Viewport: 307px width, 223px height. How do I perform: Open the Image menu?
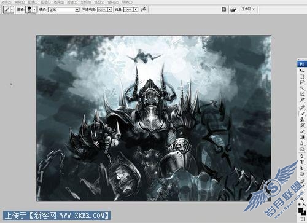tap(33, 2)
